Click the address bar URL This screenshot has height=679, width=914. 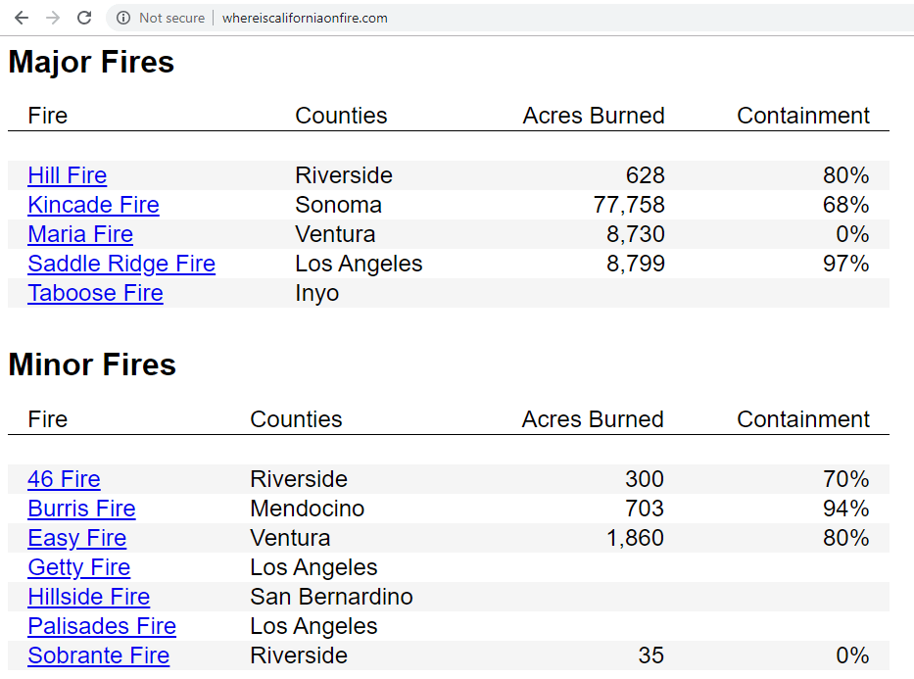coord(305,18)
